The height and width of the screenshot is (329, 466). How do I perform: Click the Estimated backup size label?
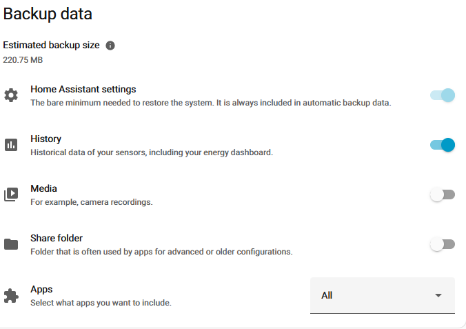[51, 46]
